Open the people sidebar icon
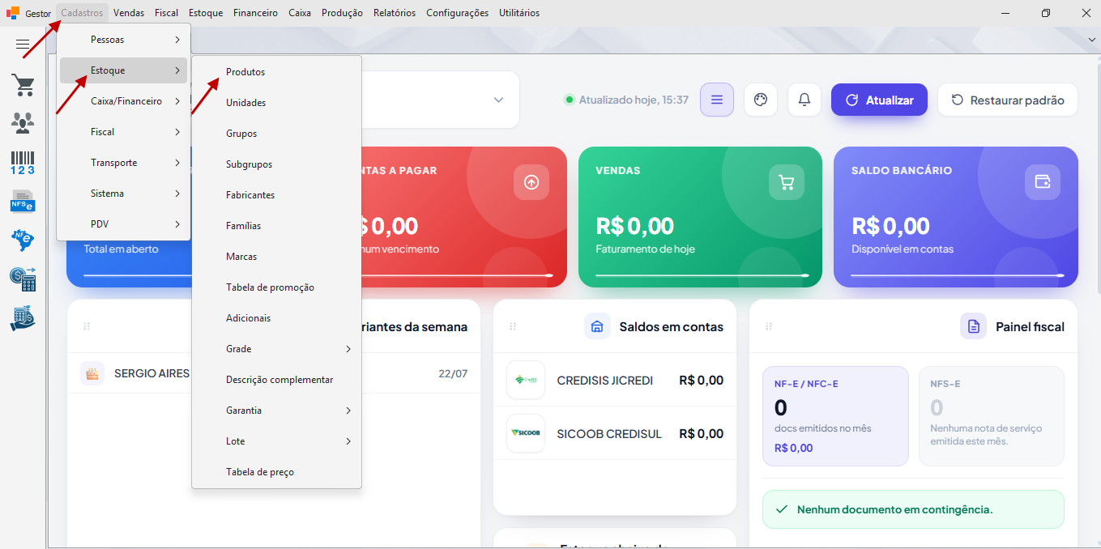 tap(23, 123)
